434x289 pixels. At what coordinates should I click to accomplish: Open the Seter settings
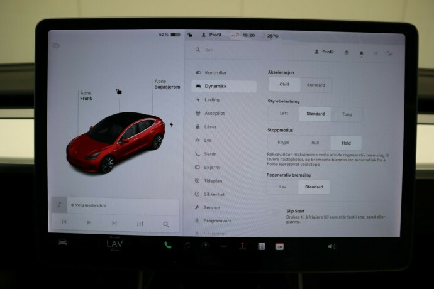tap(206, 154)
